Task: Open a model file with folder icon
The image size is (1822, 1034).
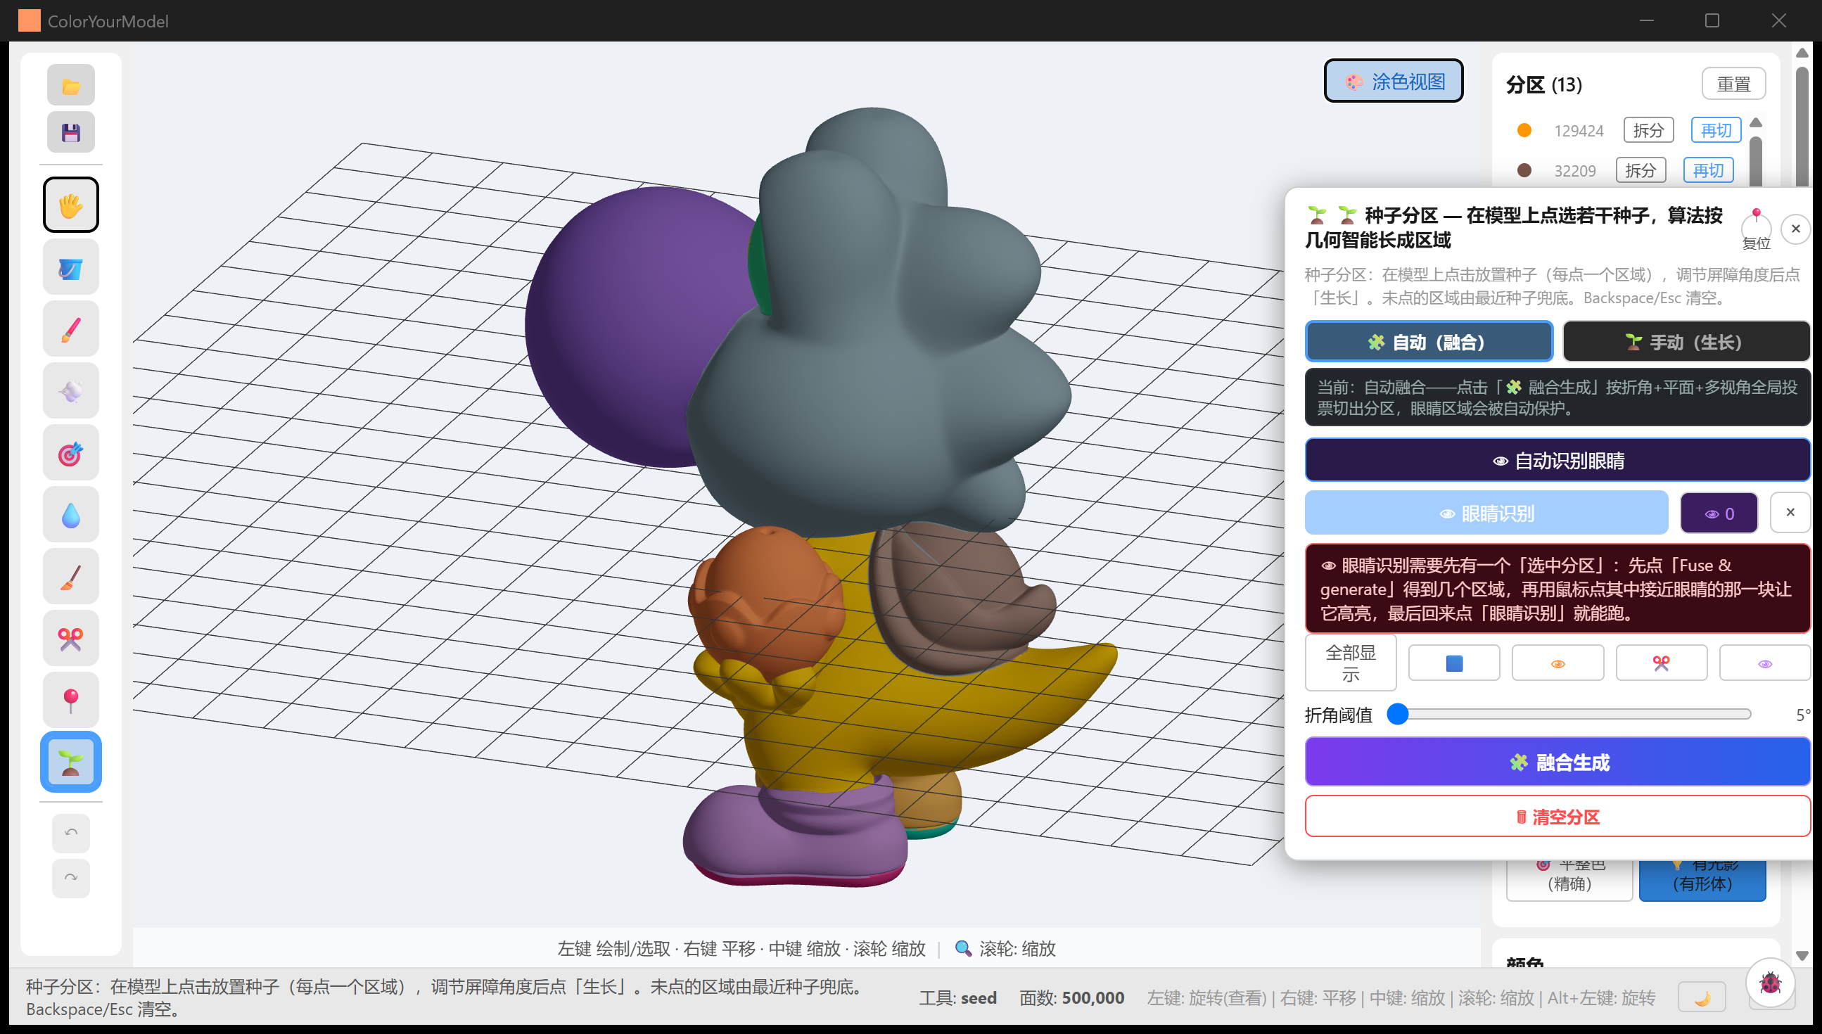Action: tap(70, 85)
